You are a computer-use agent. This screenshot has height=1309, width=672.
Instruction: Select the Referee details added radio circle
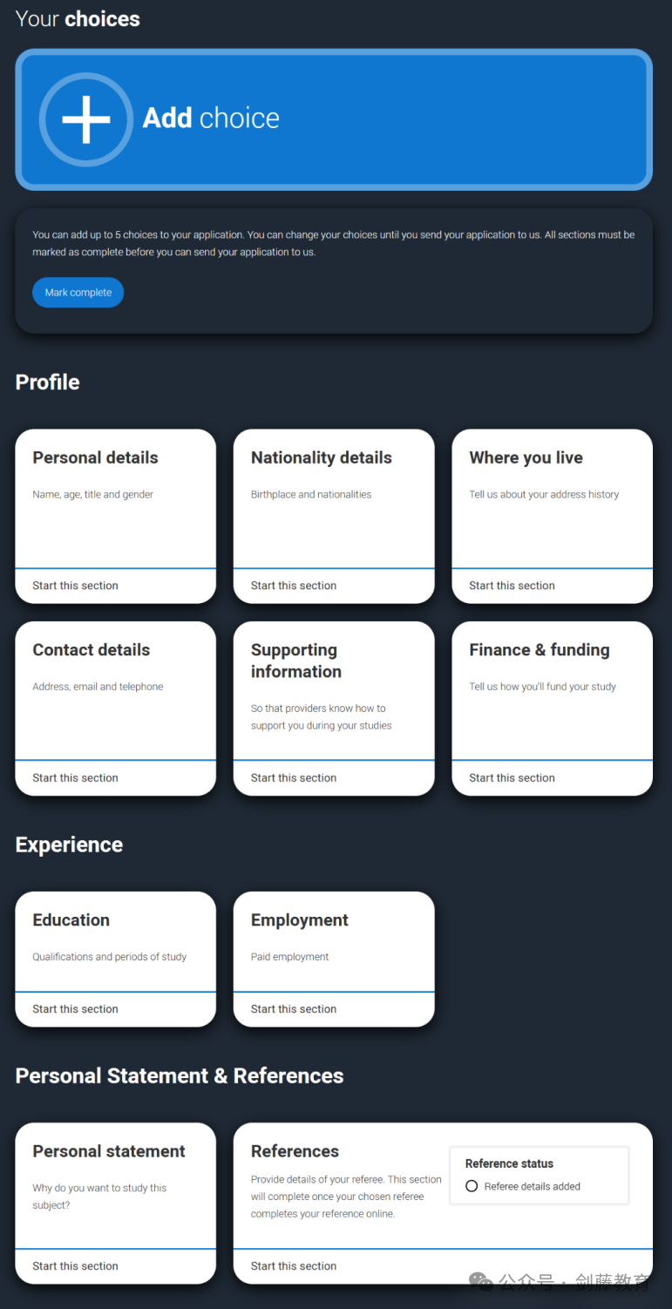(472, 1186)
